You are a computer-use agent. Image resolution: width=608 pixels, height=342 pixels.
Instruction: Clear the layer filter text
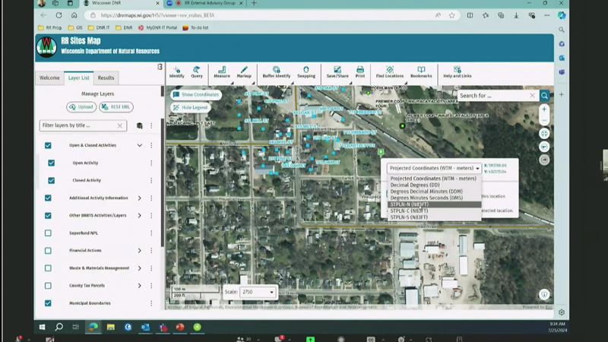click(120, 125)
